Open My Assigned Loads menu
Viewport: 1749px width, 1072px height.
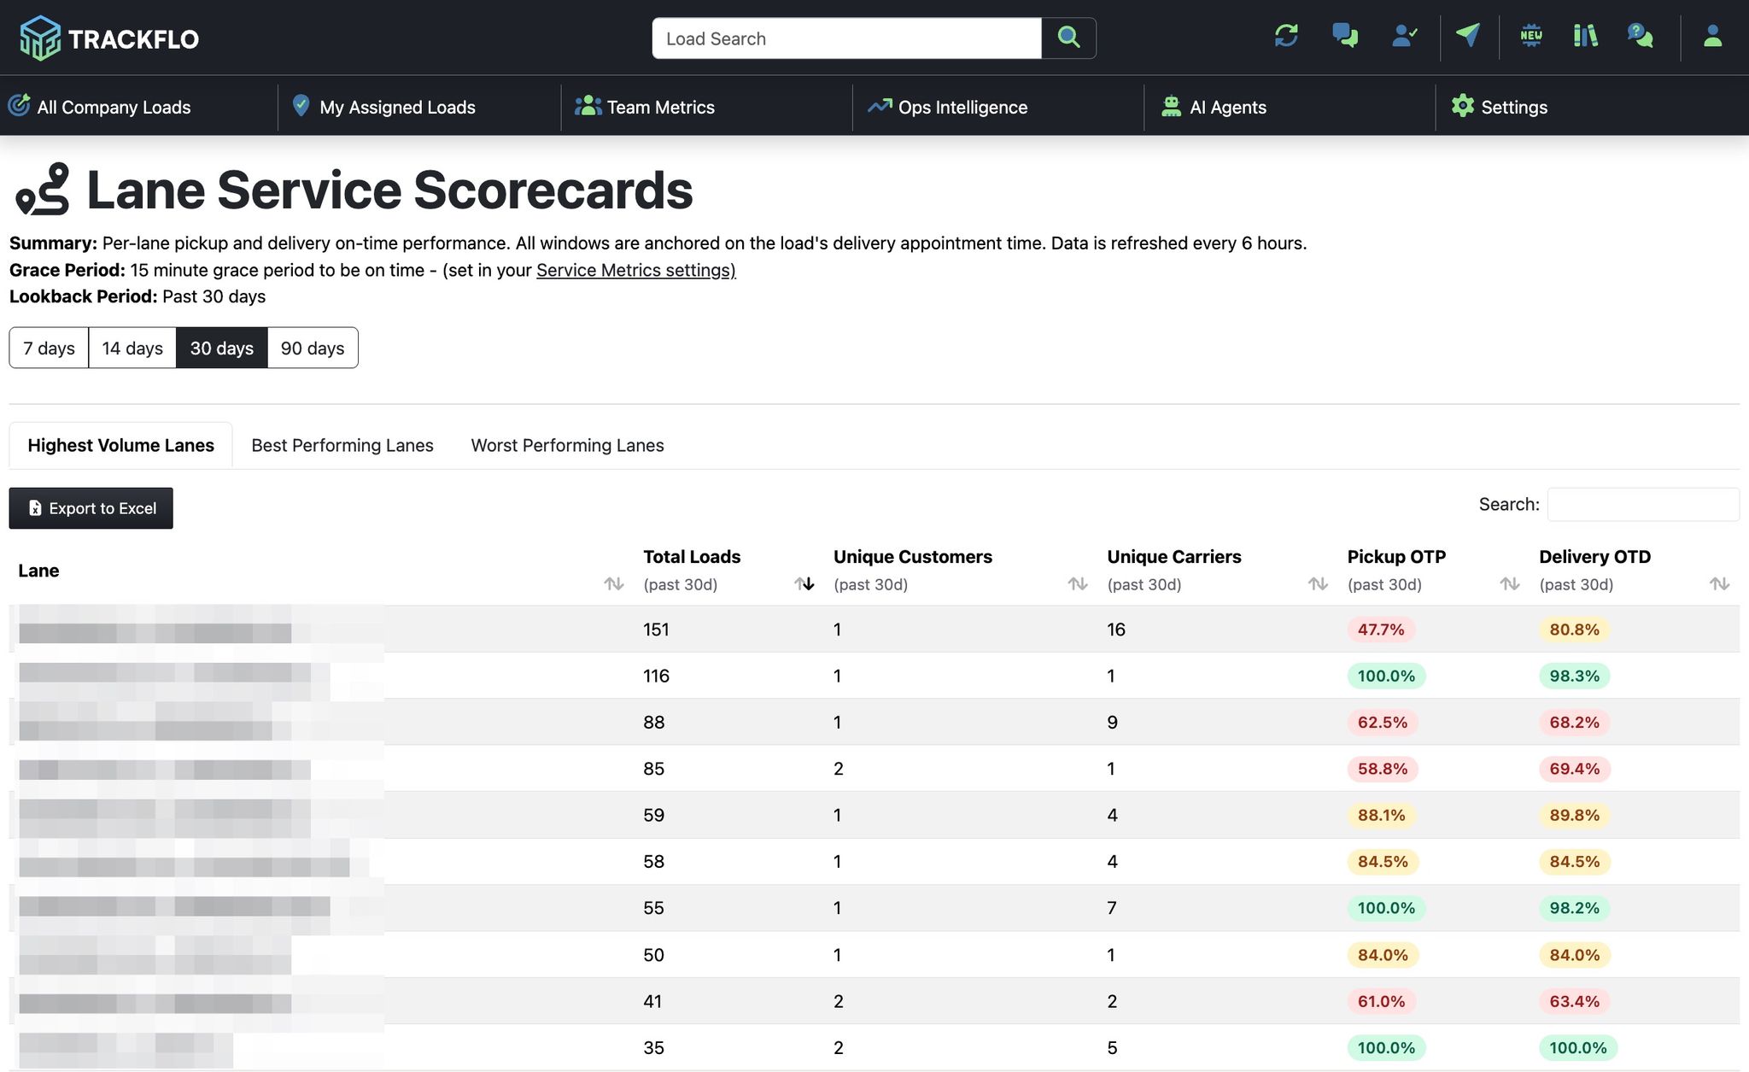(x=383, y=107)
